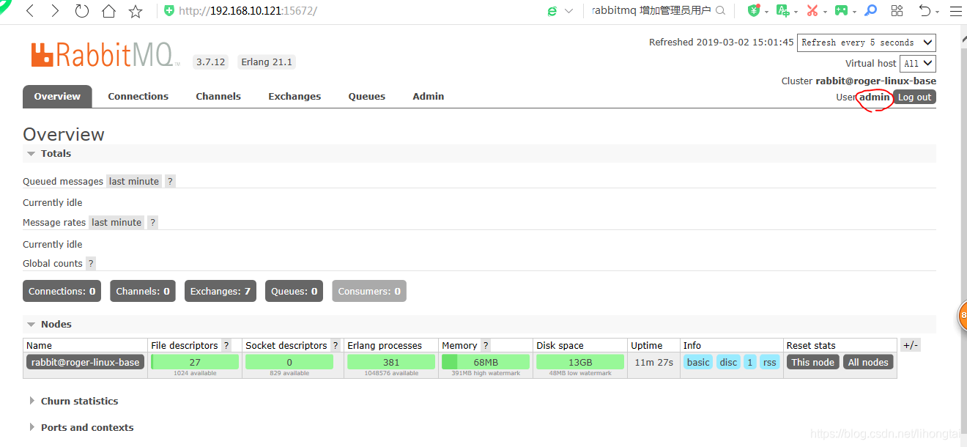Click Message rates last minute range selector
The height and width of the screenshot is (447, 967).
coord(116,223)
